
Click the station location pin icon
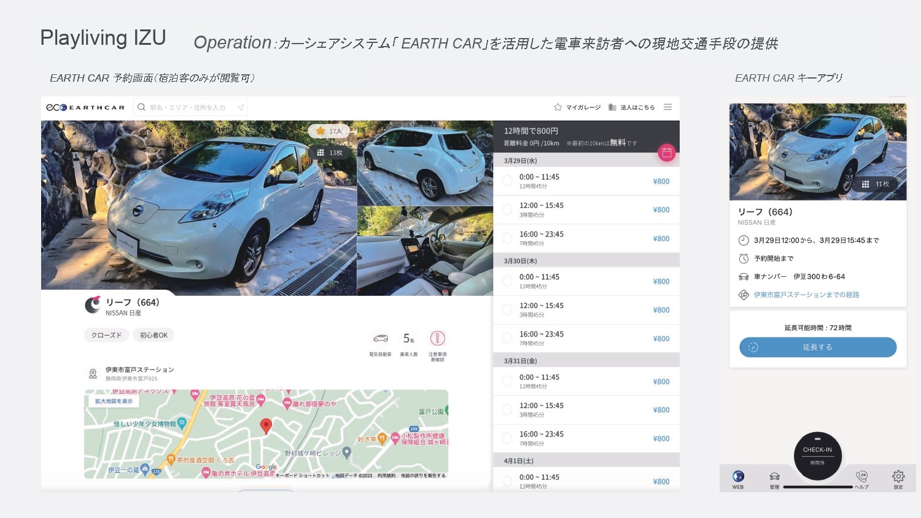click(x=93, y=373)
